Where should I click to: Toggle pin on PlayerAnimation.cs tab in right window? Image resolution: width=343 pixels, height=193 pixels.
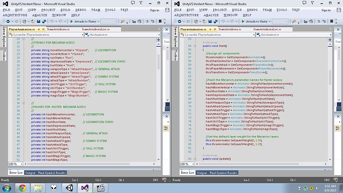click(x=210, y=29)
